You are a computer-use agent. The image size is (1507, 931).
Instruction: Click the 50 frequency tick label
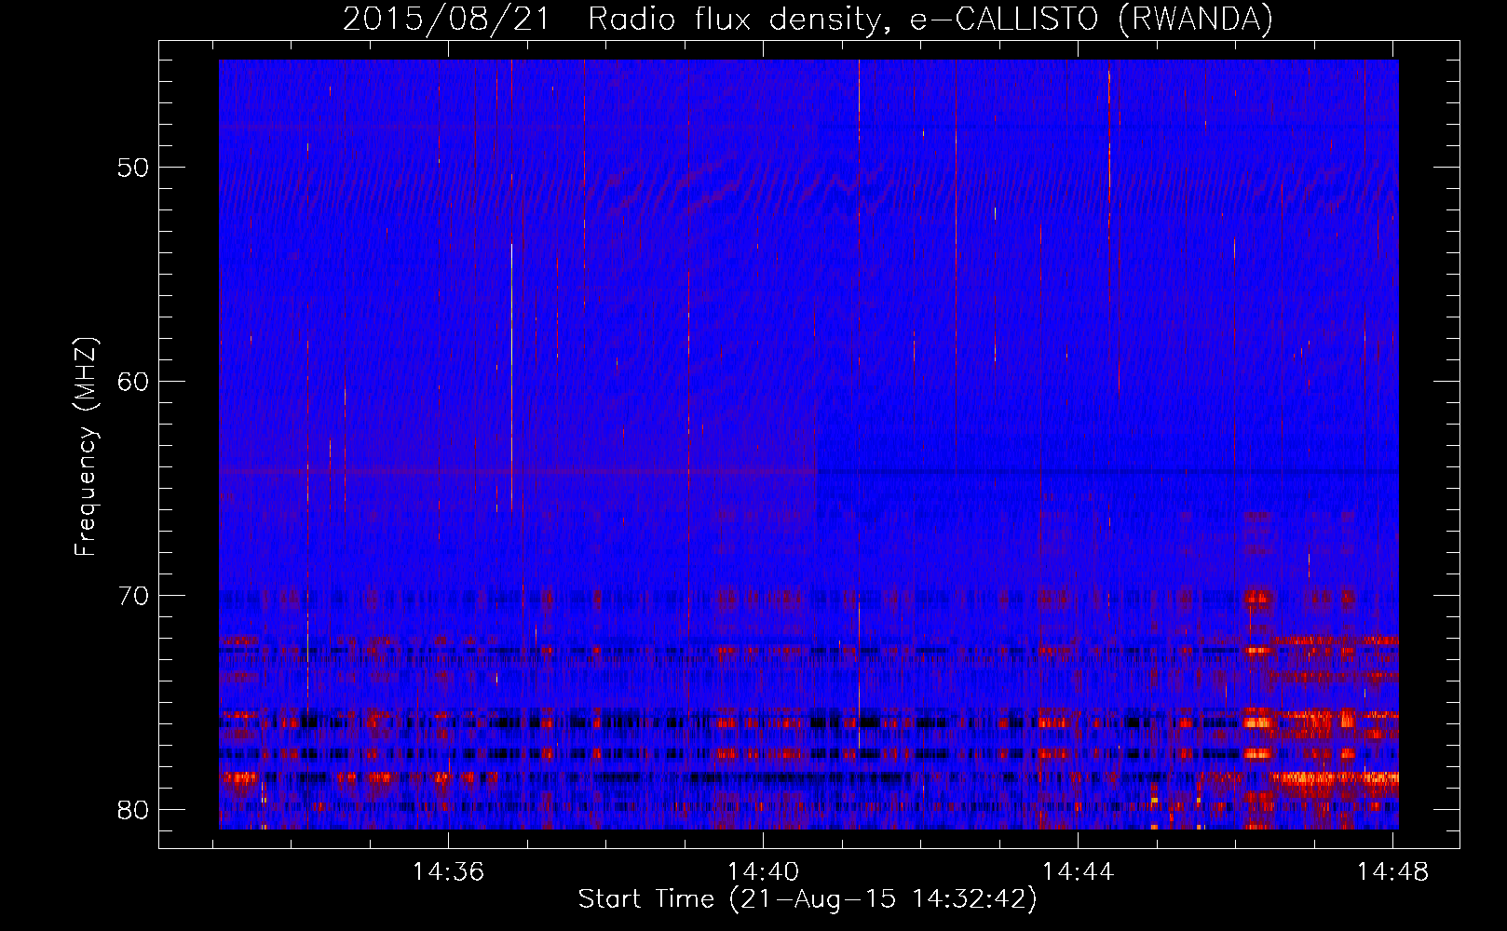[x=133, y=168]
